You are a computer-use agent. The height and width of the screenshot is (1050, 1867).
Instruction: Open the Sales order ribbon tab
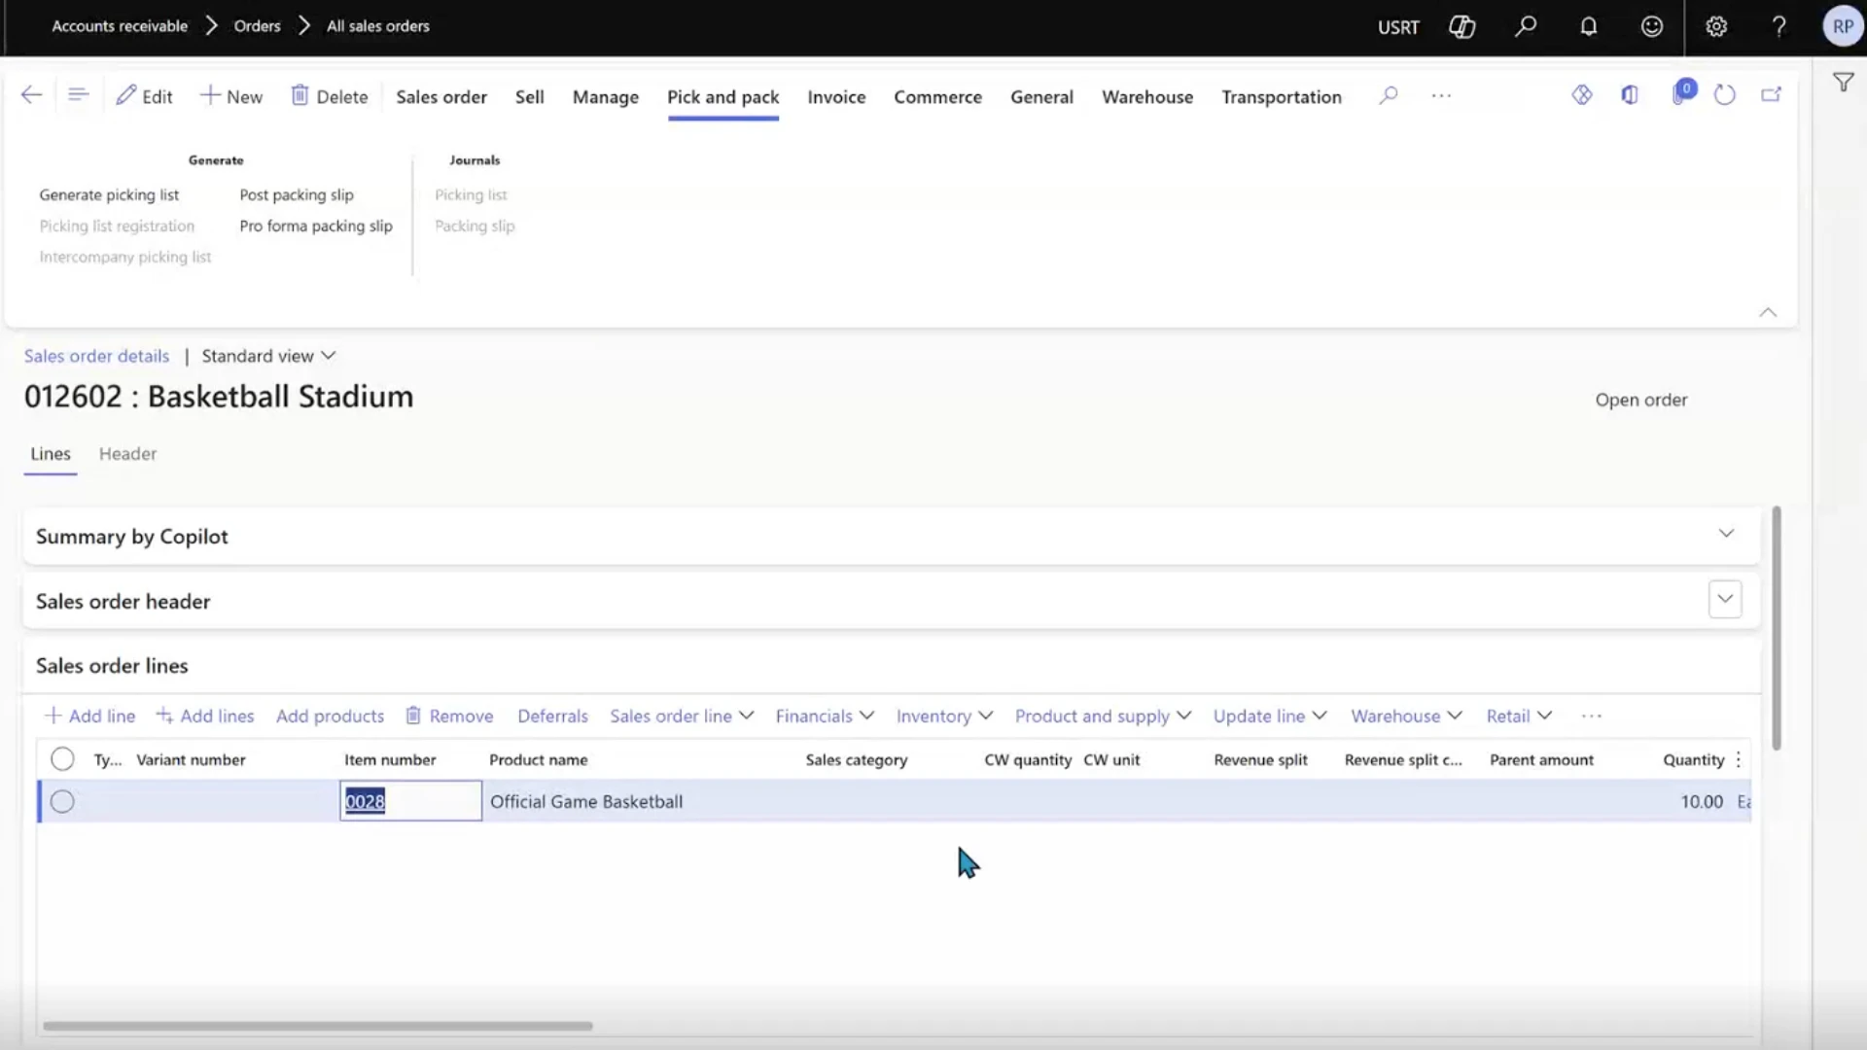point(441,96)
